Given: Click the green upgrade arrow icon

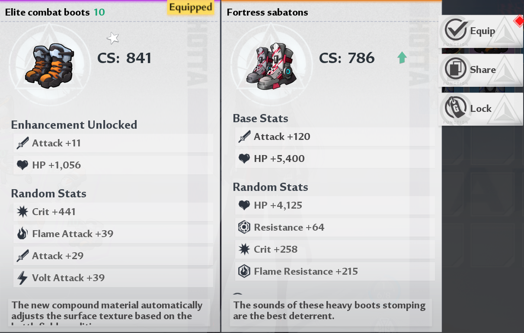Looking at the screenshot, I should point(402,57).
